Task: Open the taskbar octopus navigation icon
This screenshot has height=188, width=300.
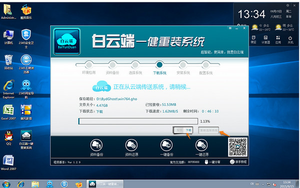Action: pos(49,185)
